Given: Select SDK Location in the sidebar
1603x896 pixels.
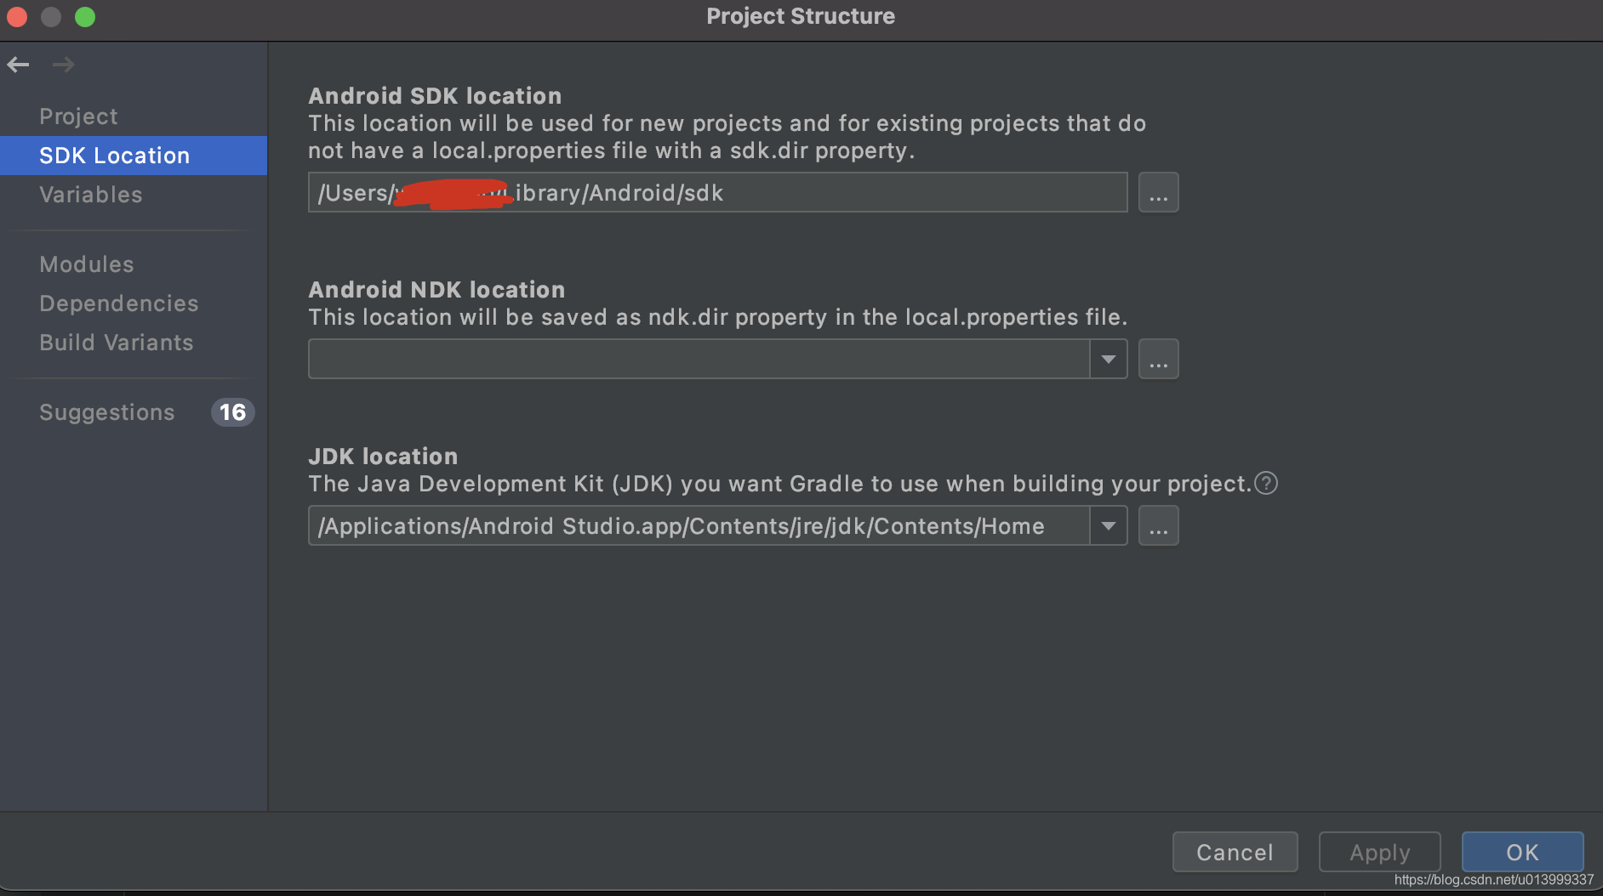Looking at the screenshot, I should [114, 155].
